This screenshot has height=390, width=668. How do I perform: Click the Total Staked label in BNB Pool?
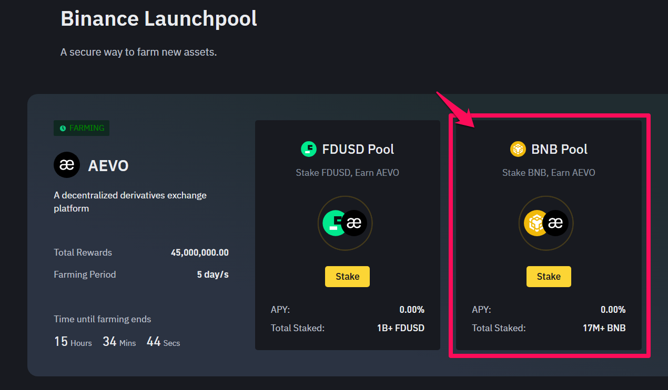pyautogui.click(x=499, y=328)
